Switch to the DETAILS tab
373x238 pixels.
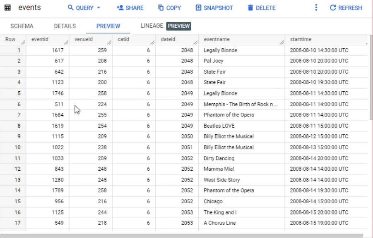[65, 26]
